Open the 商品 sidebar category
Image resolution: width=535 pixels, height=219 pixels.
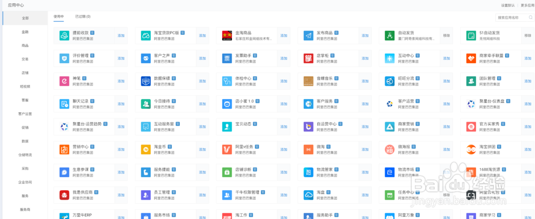pyautogui.click(x=25, y=46)
